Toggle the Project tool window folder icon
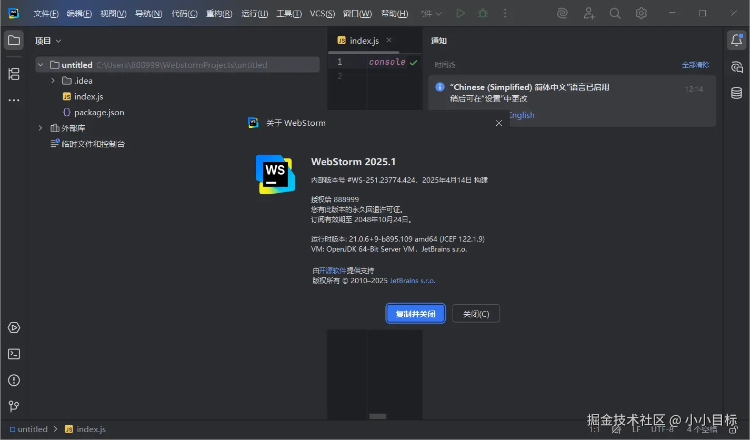The image size is (750, 440). (x=14, y=41)
